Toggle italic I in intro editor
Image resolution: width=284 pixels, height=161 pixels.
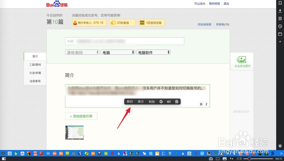pos(206,104)
